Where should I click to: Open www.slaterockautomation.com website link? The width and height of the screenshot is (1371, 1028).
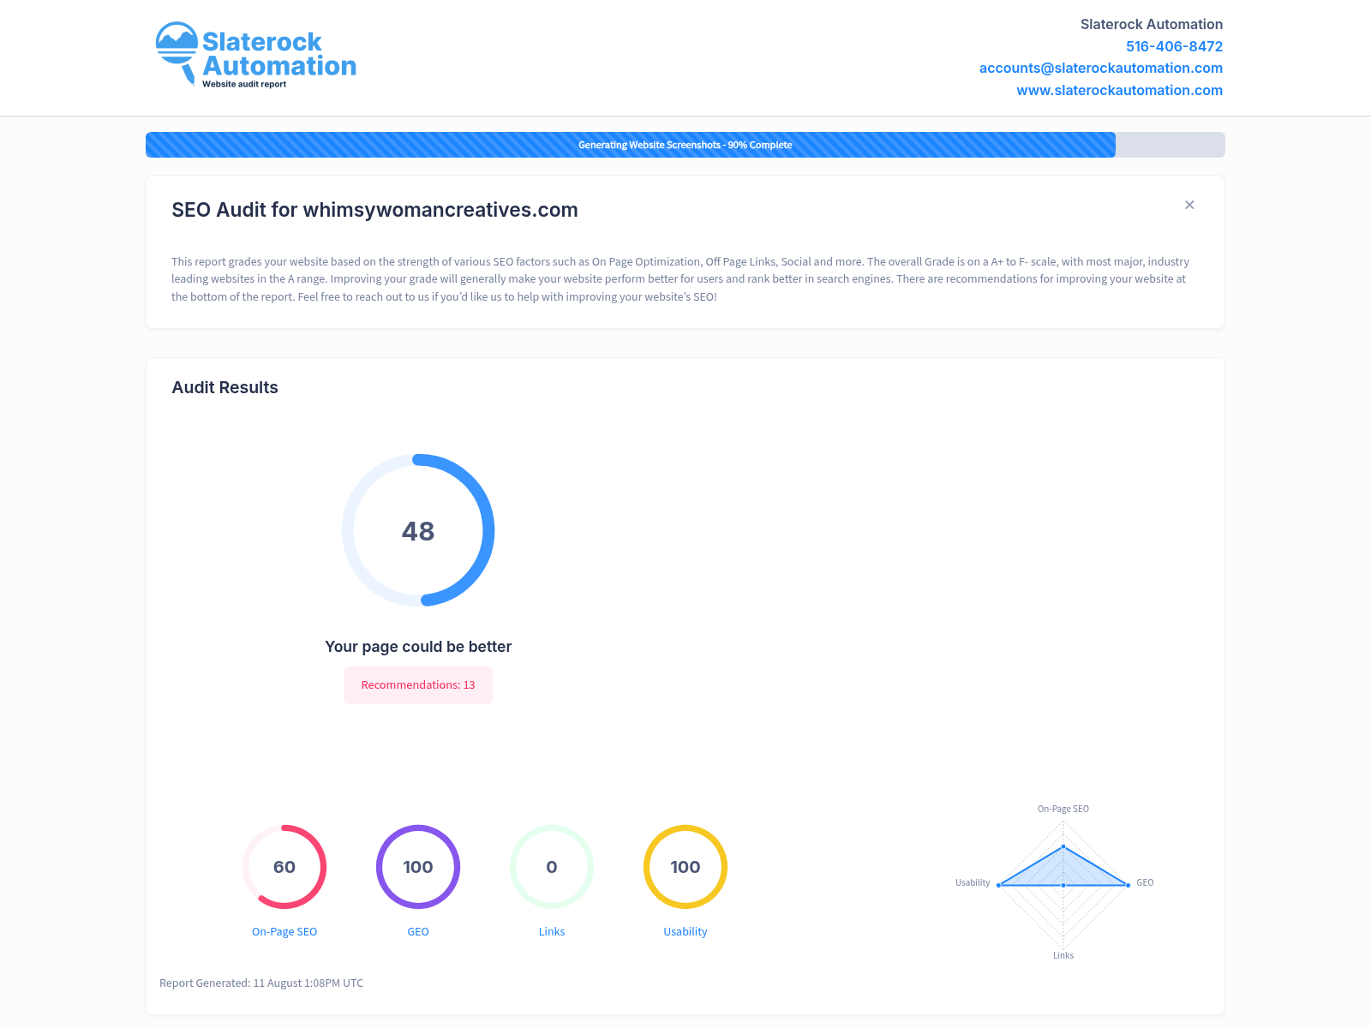click(x=1119, y=90)
